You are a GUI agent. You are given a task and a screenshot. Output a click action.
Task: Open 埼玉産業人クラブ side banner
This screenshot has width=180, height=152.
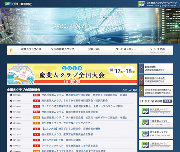coord(156,134)
